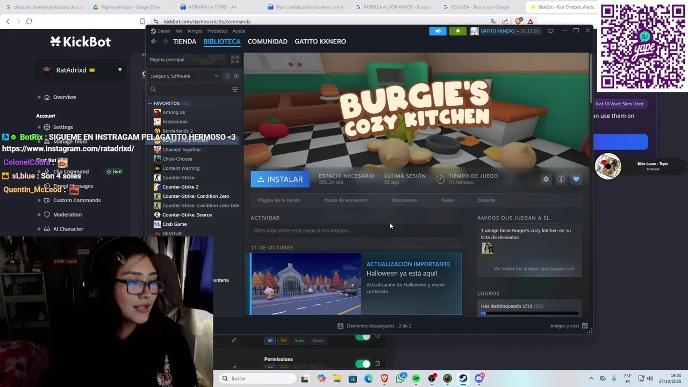Click the Brave Shields icon in address bar
Screen dimensions: 688x387
tap(518, 21)
